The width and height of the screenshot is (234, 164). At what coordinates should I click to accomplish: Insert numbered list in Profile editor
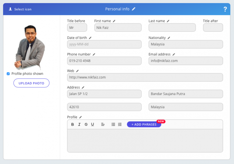point(120,124)
